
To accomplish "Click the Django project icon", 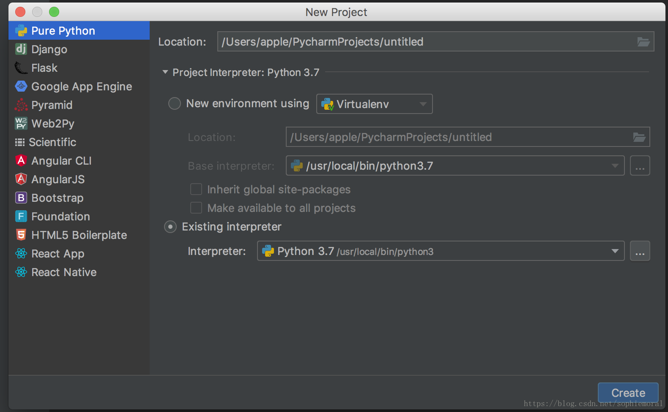I will coord(21,49).
